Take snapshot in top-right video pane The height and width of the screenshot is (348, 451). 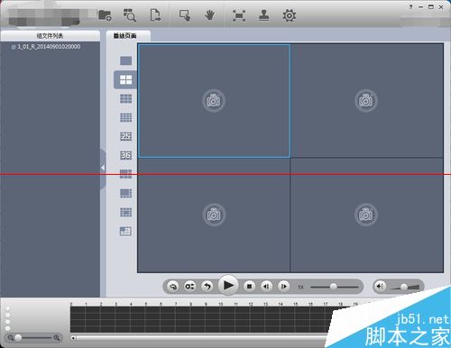coord(366,101)
